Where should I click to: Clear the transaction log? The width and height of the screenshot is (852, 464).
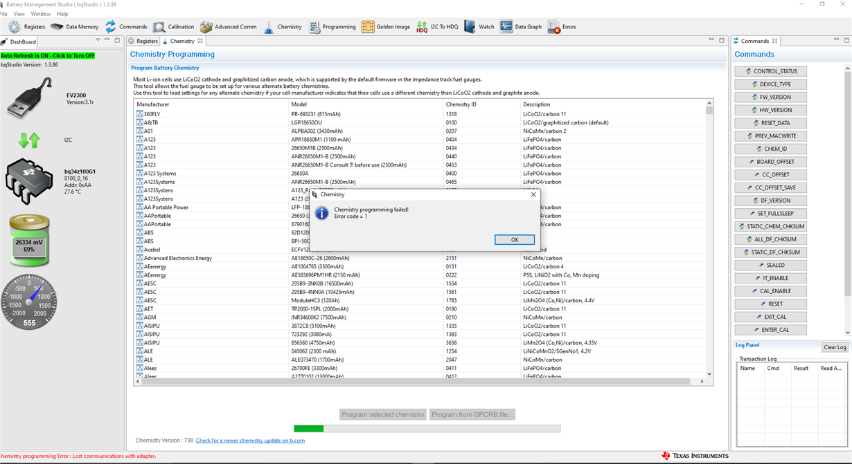tap(835, 347)
